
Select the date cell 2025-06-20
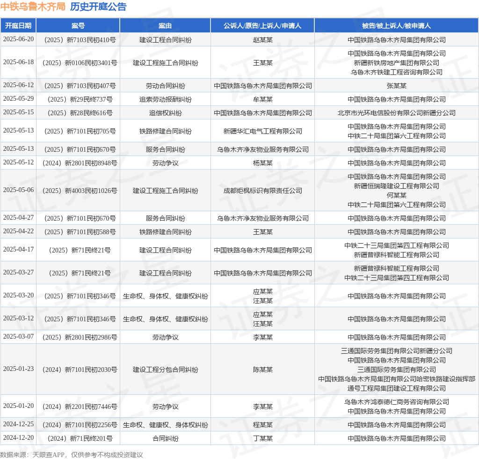[x=18, y=39]
